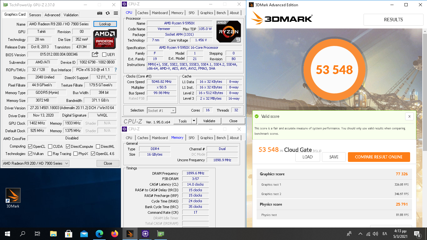Viewport: 427px width, 240px height.
Task: Open the Socket #1 selection dropdown in CPU-Z
Action: click(162, 110)
